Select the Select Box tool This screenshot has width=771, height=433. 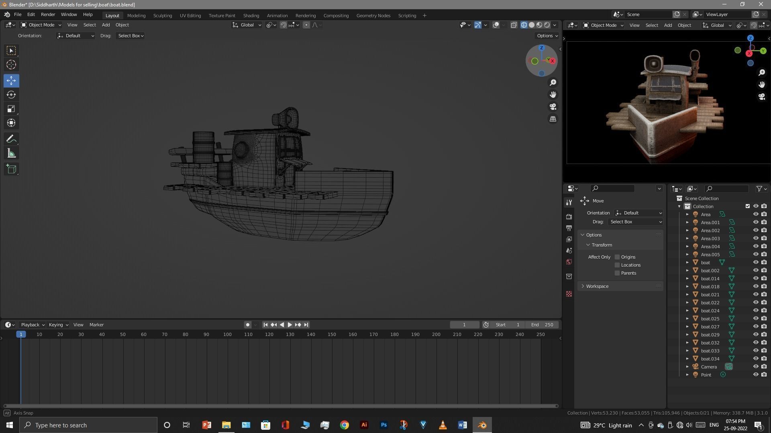click(11, 51)
